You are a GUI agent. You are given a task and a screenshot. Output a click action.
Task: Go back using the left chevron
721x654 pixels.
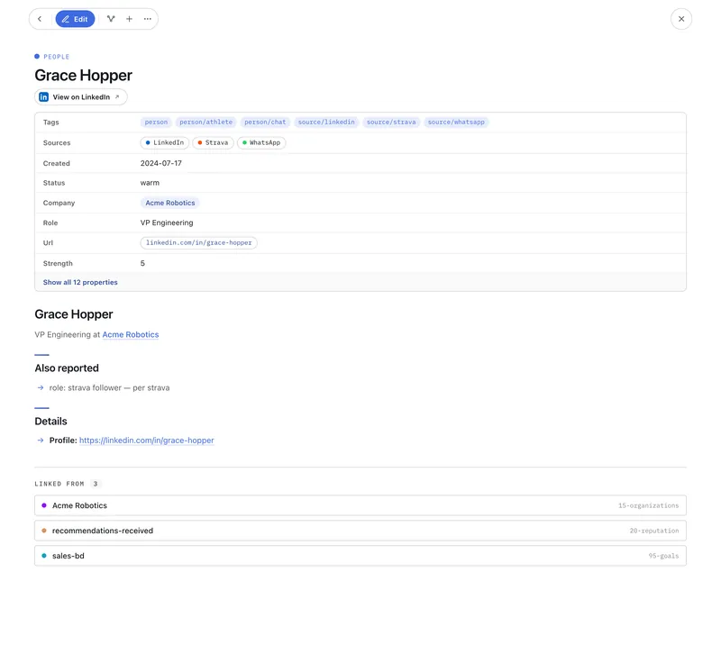pos(40,19)
